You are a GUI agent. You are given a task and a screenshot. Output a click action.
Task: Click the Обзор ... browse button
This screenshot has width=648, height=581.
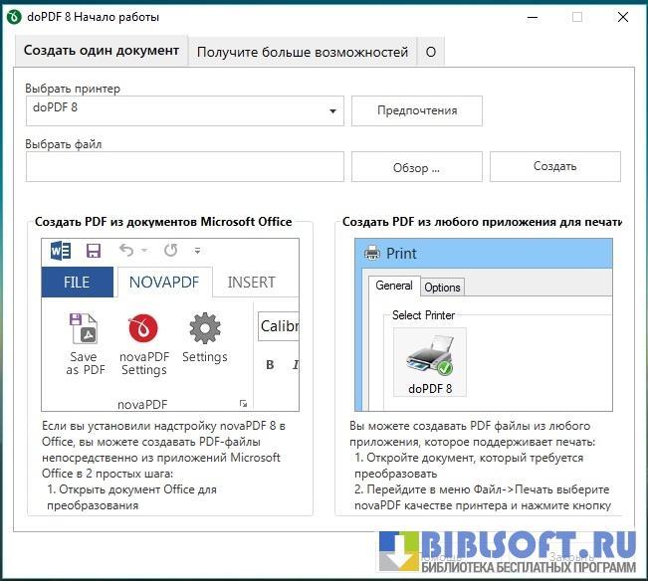tap(416, 167)
